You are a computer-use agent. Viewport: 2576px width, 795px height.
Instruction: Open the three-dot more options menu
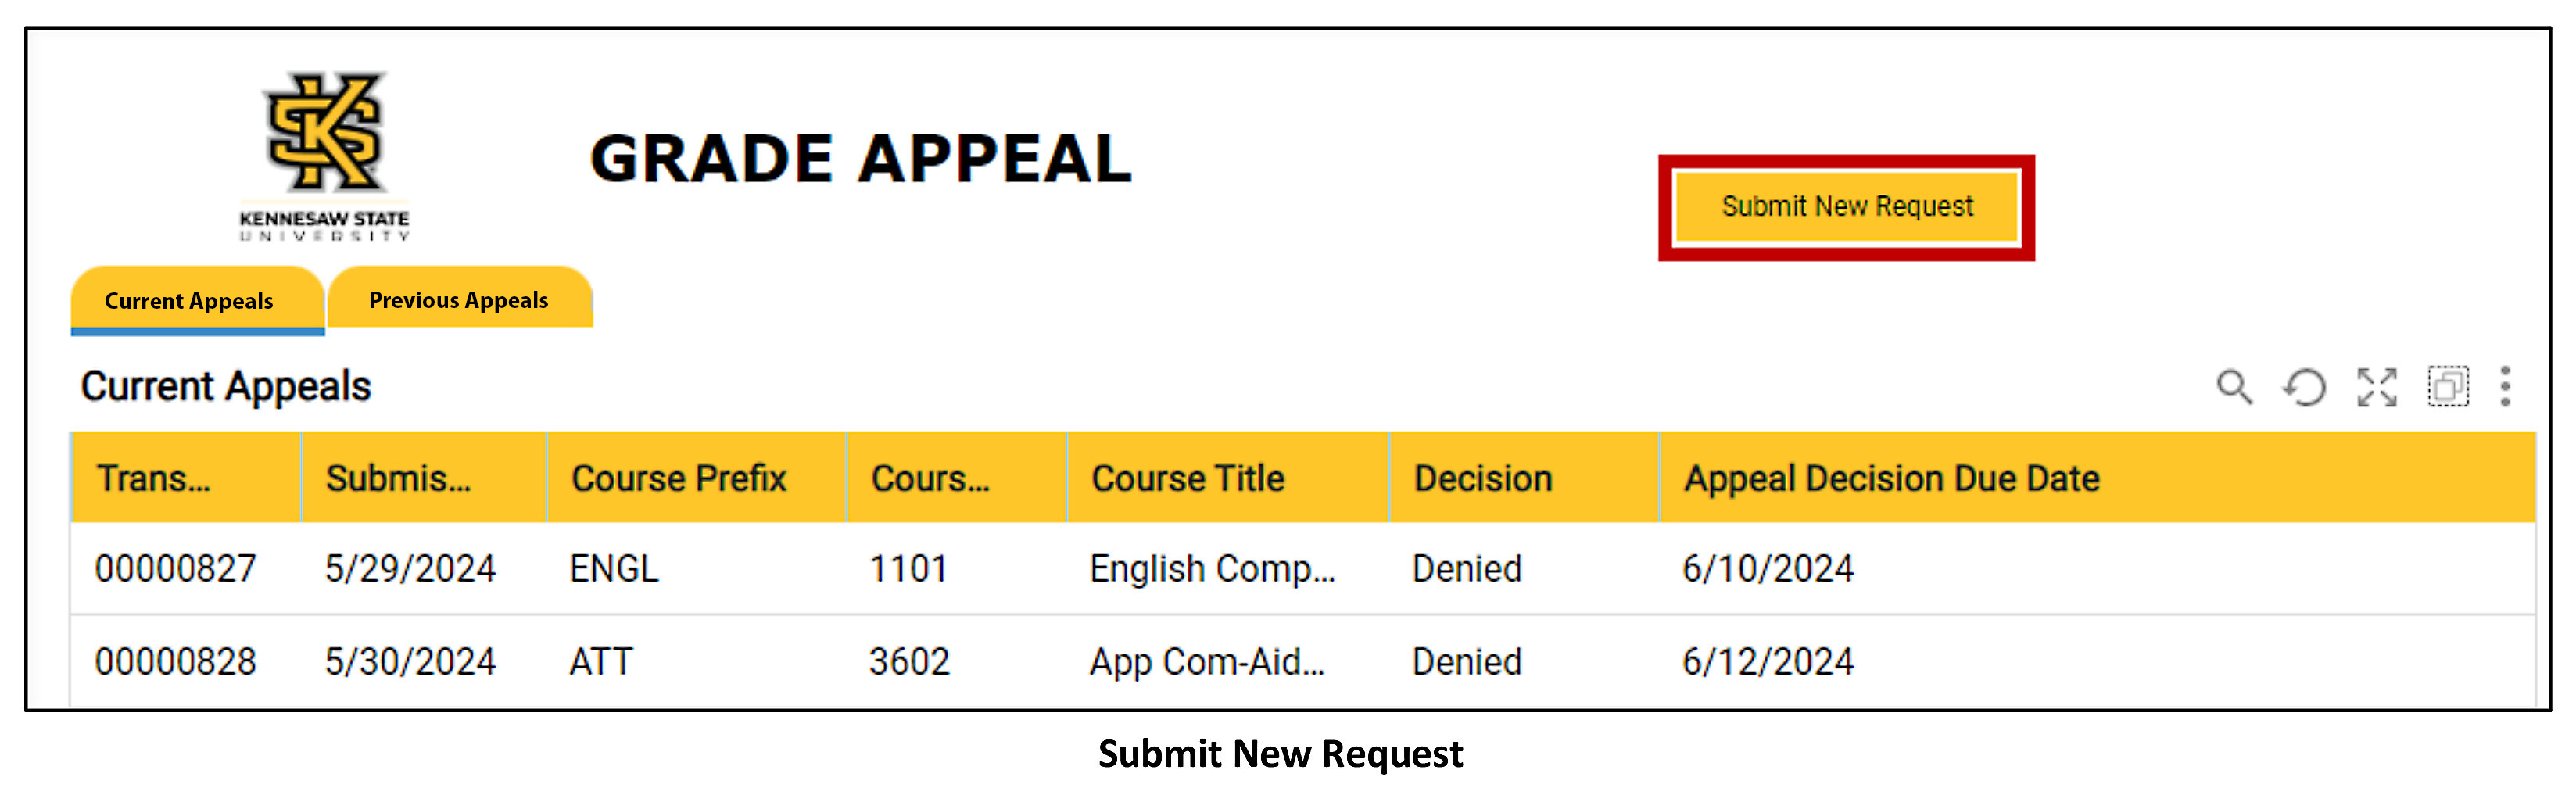[x=2505, y=387]
